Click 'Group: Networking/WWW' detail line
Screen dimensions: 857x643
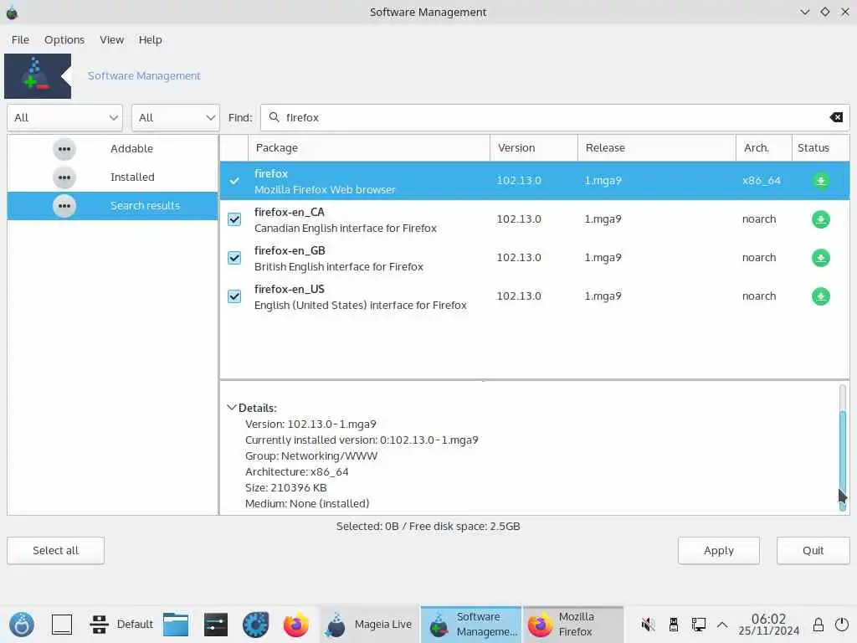[x=311, y=456]
